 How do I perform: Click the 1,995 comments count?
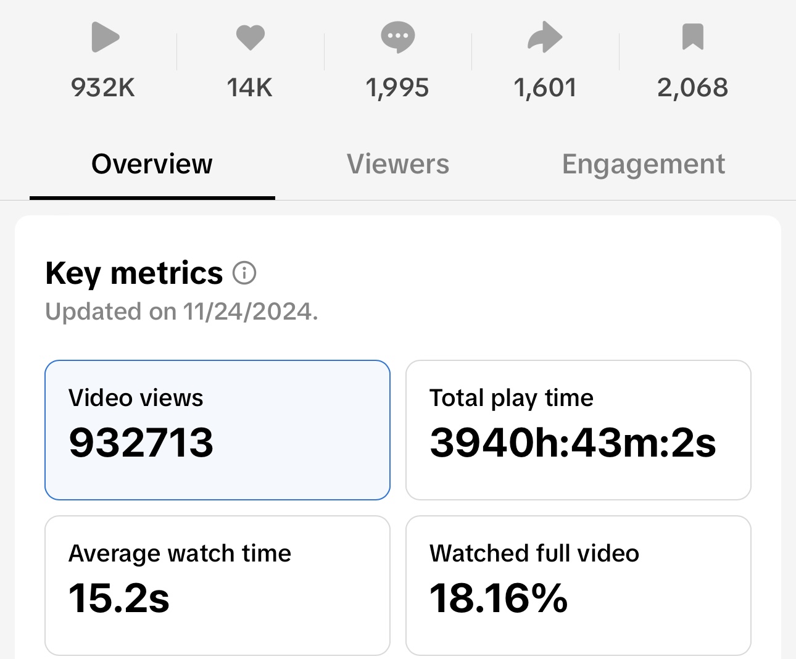(x=397, y=88)
